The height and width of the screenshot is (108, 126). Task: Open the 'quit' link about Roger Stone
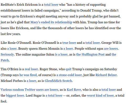click(69, 69)
